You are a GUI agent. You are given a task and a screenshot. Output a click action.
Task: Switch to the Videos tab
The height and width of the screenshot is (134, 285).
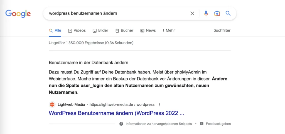[x=77, y=31]
